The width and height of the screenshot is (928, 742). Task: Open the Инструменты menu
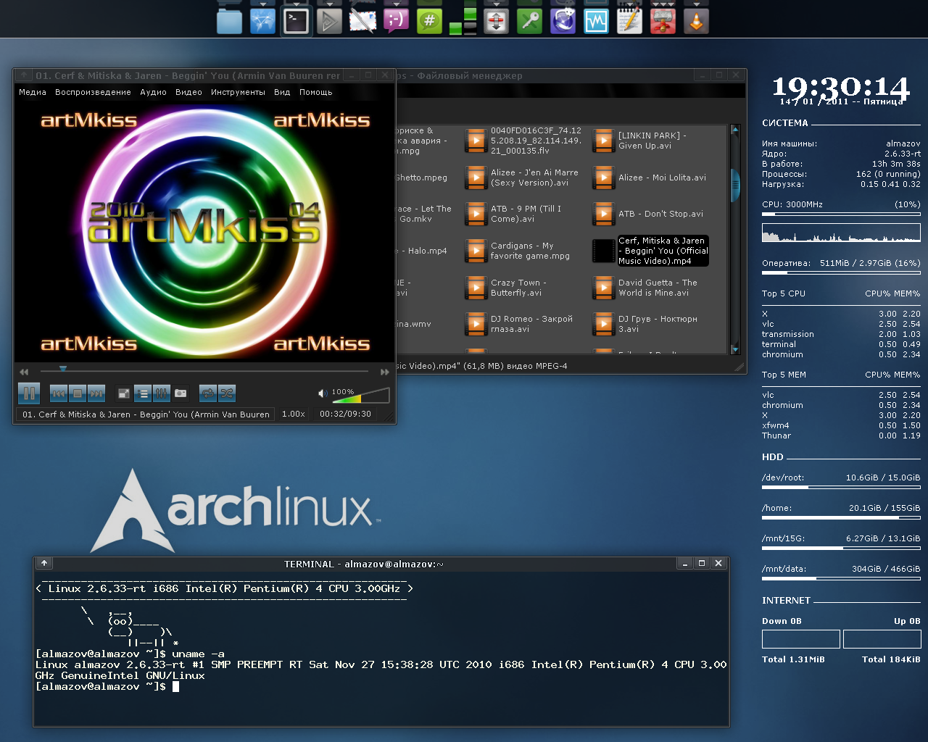pyautogui.click(x=238, y=93)
